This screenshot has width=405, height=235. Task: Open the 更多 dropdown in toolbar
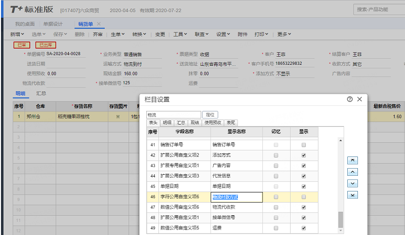pos(284,34)
